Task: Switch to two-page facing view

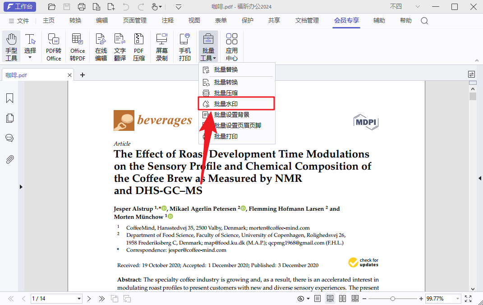Action: tap(343, 299)
